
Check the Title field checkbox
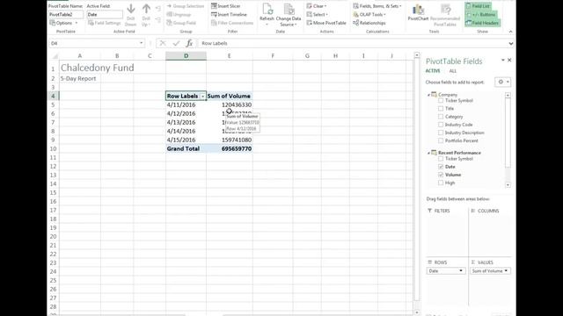441,109
